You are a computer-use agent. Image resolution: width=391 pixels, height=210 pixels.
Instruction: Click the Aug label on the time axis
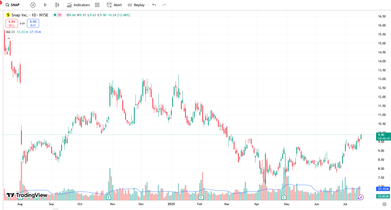point(20,204)
